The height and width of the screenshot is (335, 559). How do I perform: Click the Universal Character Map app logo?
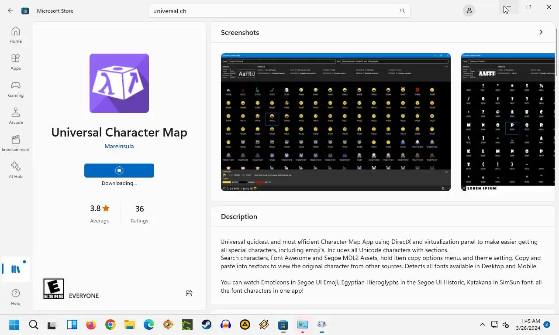[119, 83]
